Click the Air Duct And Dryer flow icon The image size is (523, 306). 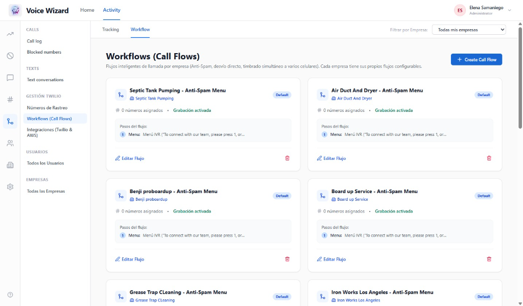pos(323,95)
